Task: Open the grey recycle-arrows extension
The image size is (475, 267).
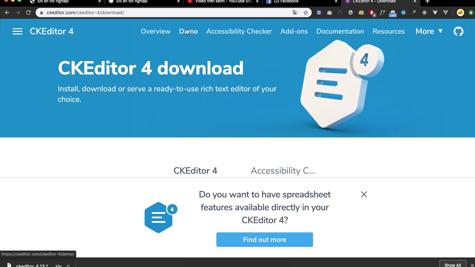Action: [x=340, y=13]
